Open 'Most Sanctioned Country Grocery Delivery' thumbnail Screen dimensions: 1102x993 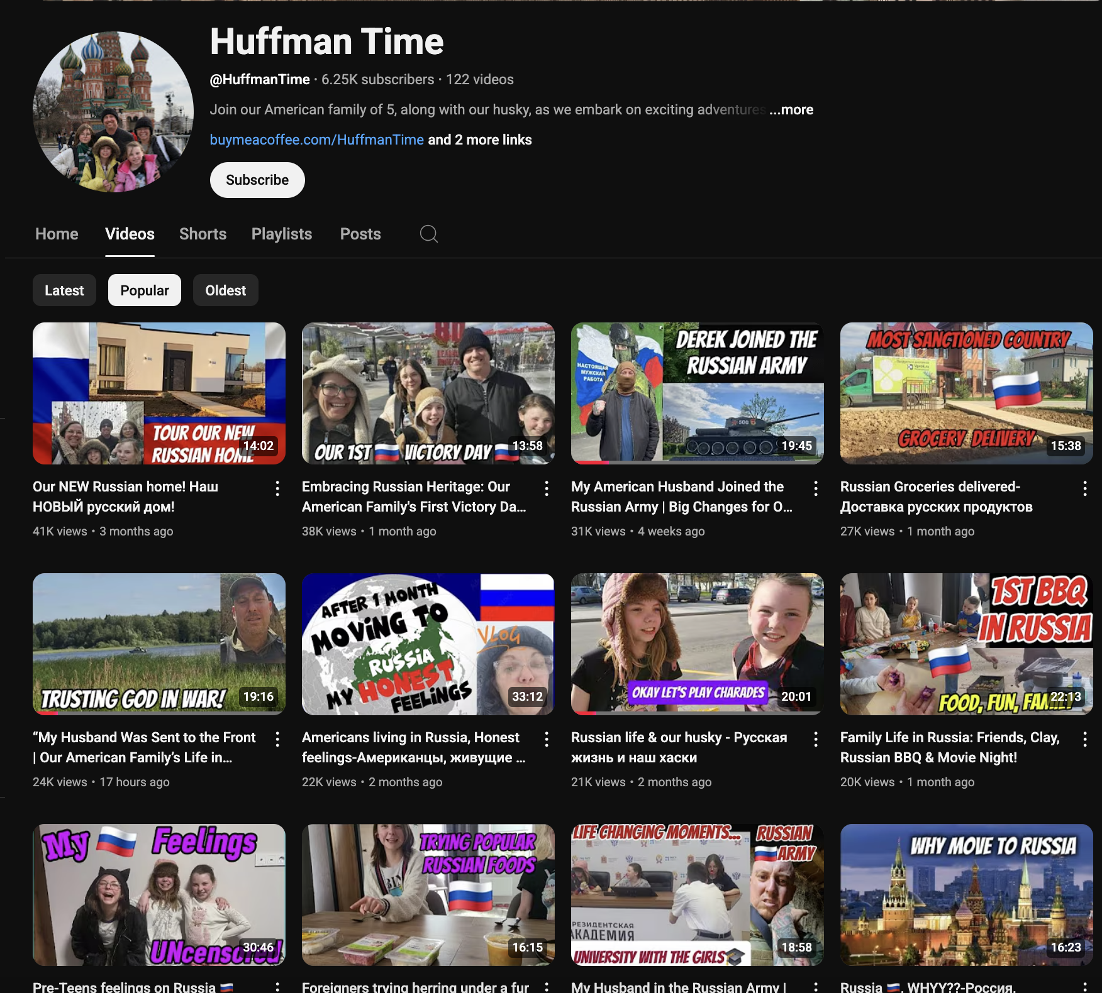click(967, 393)
